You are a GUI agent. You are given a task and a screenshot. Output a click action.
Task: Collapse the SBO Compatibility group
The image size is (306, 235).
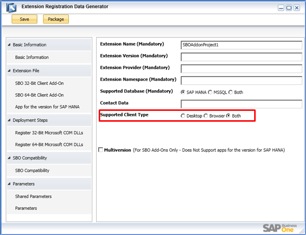click(x=9, y=158)
